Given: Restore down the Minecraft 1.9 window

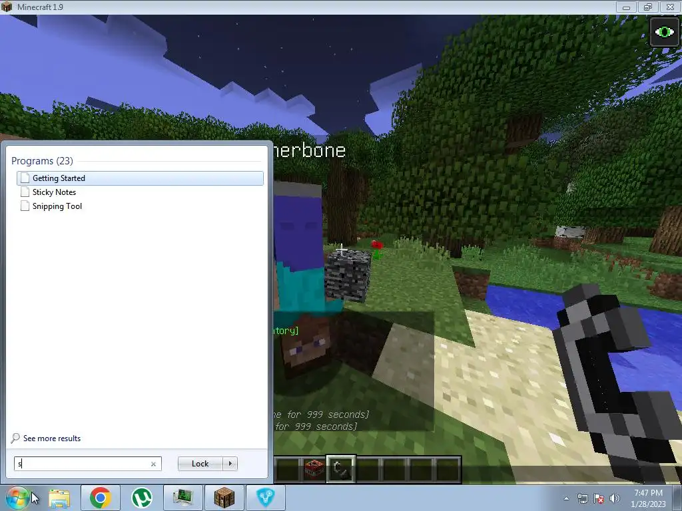Looking at the screenshot, I should (x=648, y=7).
